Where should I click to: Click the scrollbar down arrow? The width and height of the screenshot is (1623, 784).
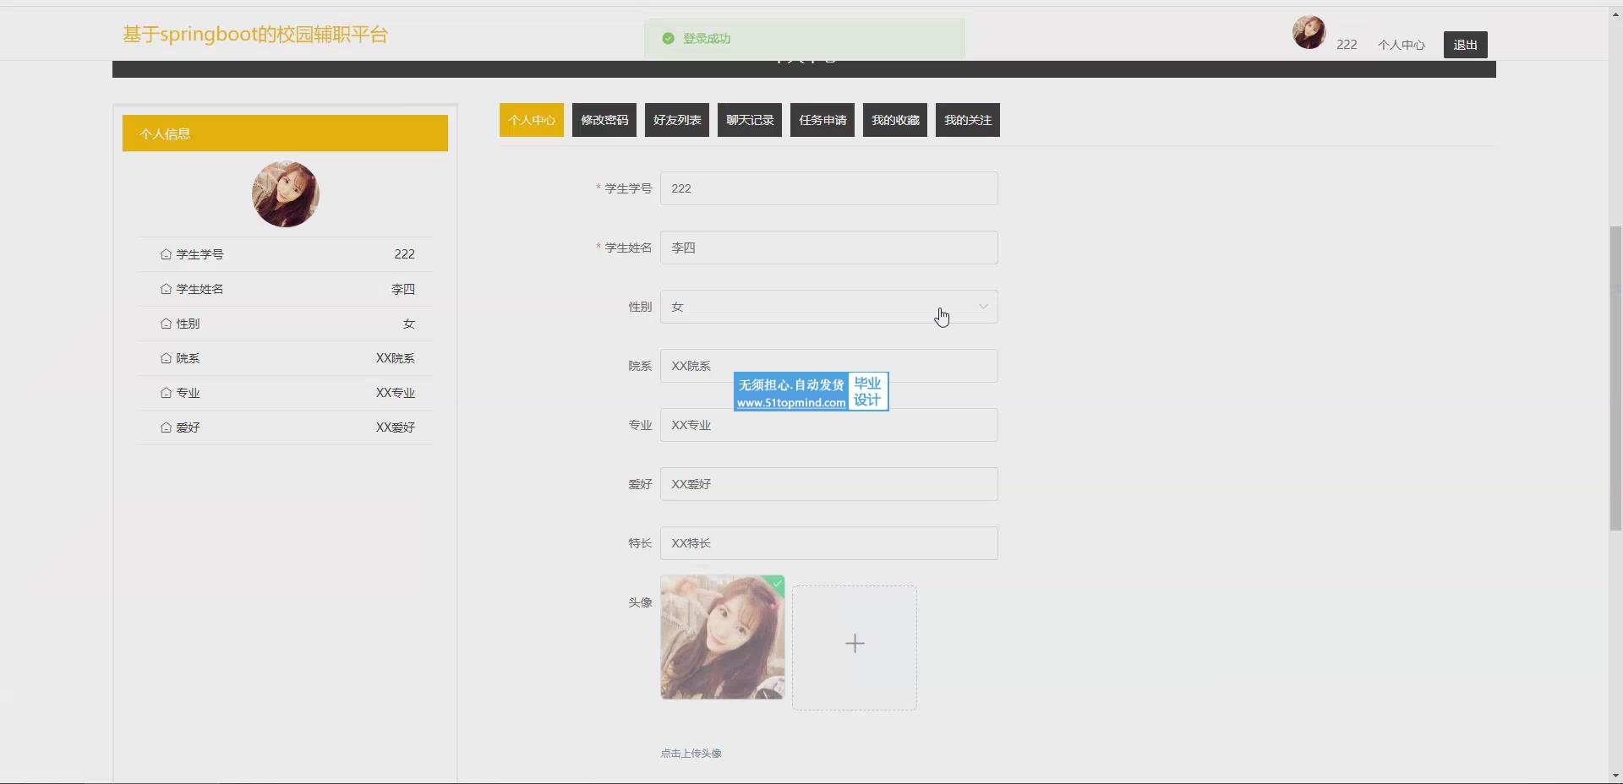click(x=1615, y=776)
